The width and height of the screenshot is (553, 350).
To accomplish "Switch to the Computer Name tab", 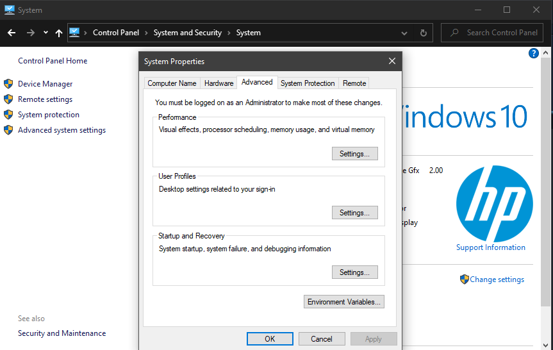I will tap(172, 83).
